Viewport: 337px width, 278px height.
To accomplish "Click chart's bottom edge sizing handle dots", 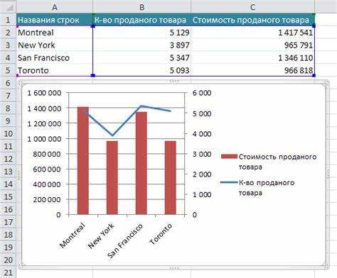I will coord(174,268).
